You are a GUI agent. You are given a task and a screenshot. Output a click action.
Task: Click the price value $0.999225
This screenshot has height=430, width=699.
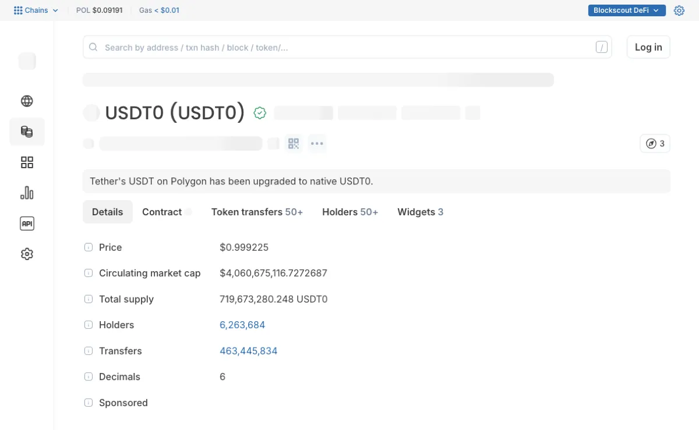point(244,247)
